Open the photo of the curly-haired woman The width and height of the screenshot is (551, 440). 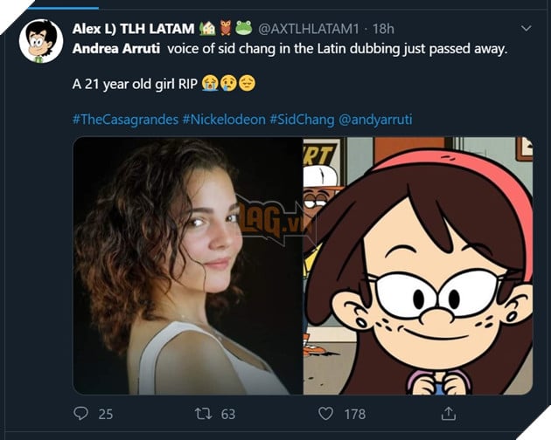(x=187, y=265)
